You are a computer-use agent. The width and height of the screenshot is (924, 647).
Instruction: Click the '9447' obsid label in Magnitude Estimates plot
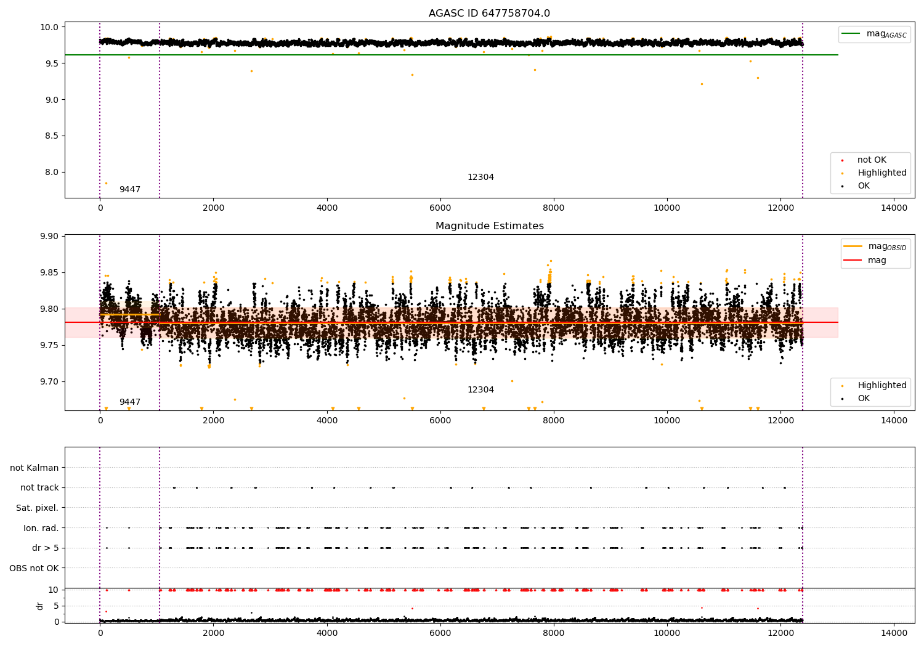130,402
